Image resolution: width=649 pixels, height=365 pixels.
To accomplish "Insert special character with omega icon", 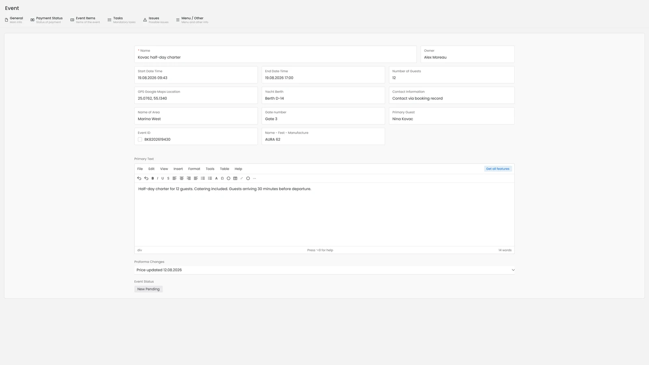I will (222, 178).
